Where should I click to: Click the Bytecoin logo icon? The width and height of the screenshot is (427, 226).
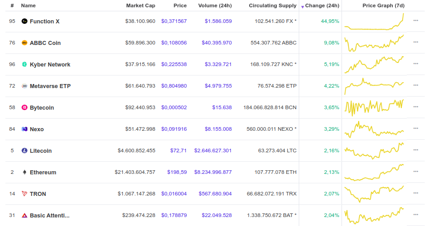24,107
